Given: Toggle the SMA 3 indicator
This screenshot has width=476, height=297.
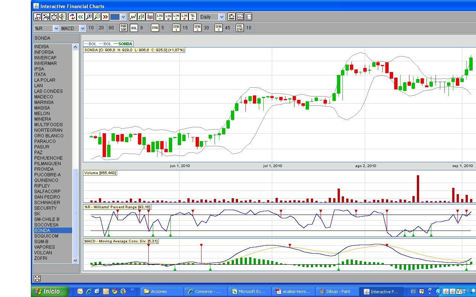Looking at the screenshot, I should pos(219,28).
